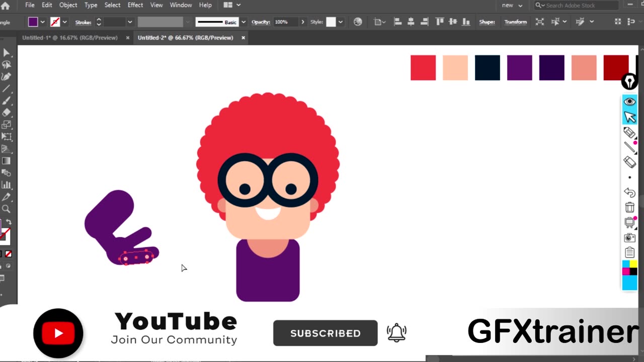
Task: Click the clipboard icon on floating panel
Action: point(629,252)
